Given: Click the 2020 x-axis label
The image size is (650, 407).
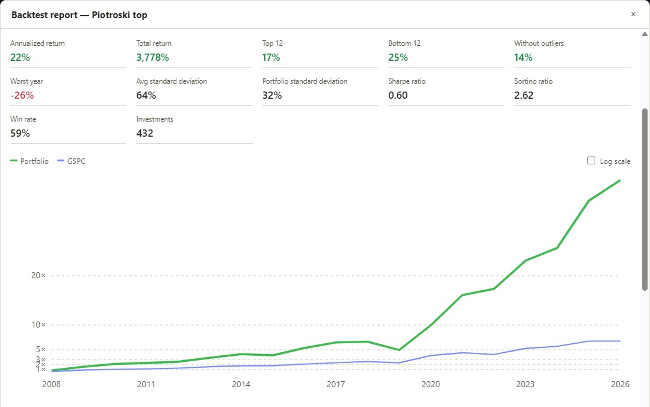Looking at the screenshot, I should [x=431, y=384].
